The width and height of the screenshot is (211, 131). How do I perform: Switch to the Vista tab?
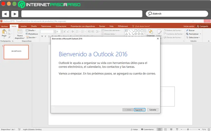click(x=111, y=26)
